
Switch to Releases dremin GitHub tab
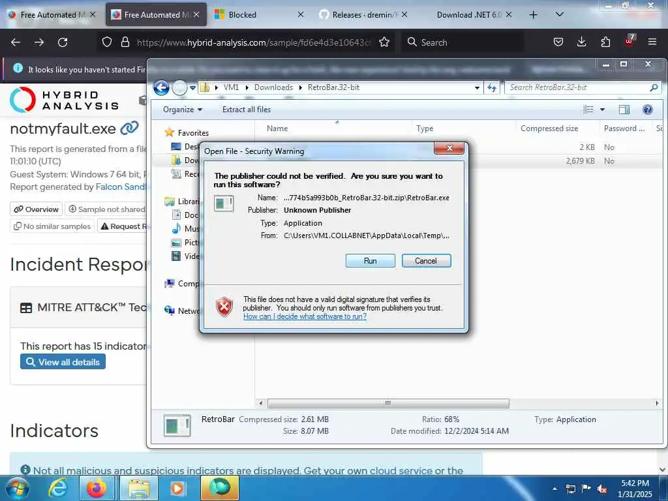[363, 15]
